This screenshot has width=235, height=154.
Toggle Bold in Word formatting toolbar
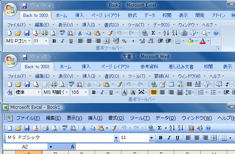coord(94,92)
